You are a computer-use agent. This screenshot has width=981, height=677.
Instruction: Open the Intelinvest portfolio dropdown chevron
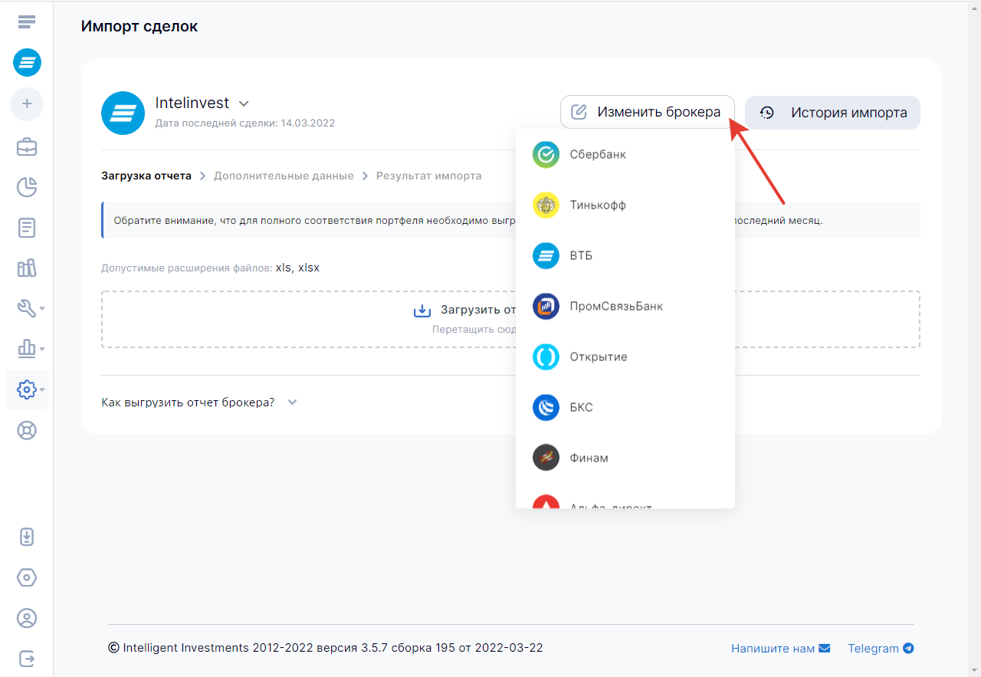(244, 104)
